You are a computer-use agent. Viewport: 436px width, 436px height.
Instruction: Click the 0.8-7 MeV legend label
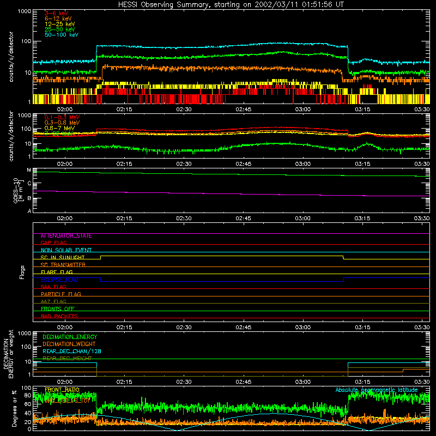click(60, 128)
